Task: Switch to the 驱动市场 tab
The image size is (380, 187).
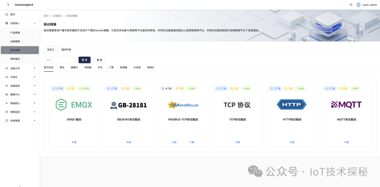Action: pos(66,50)
